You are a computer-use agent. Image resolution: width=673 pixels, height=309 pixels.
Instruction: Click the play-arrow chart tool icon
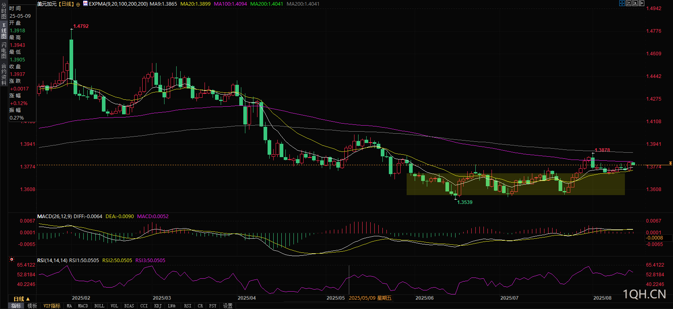pyautogui.click(x=635, y=3)
